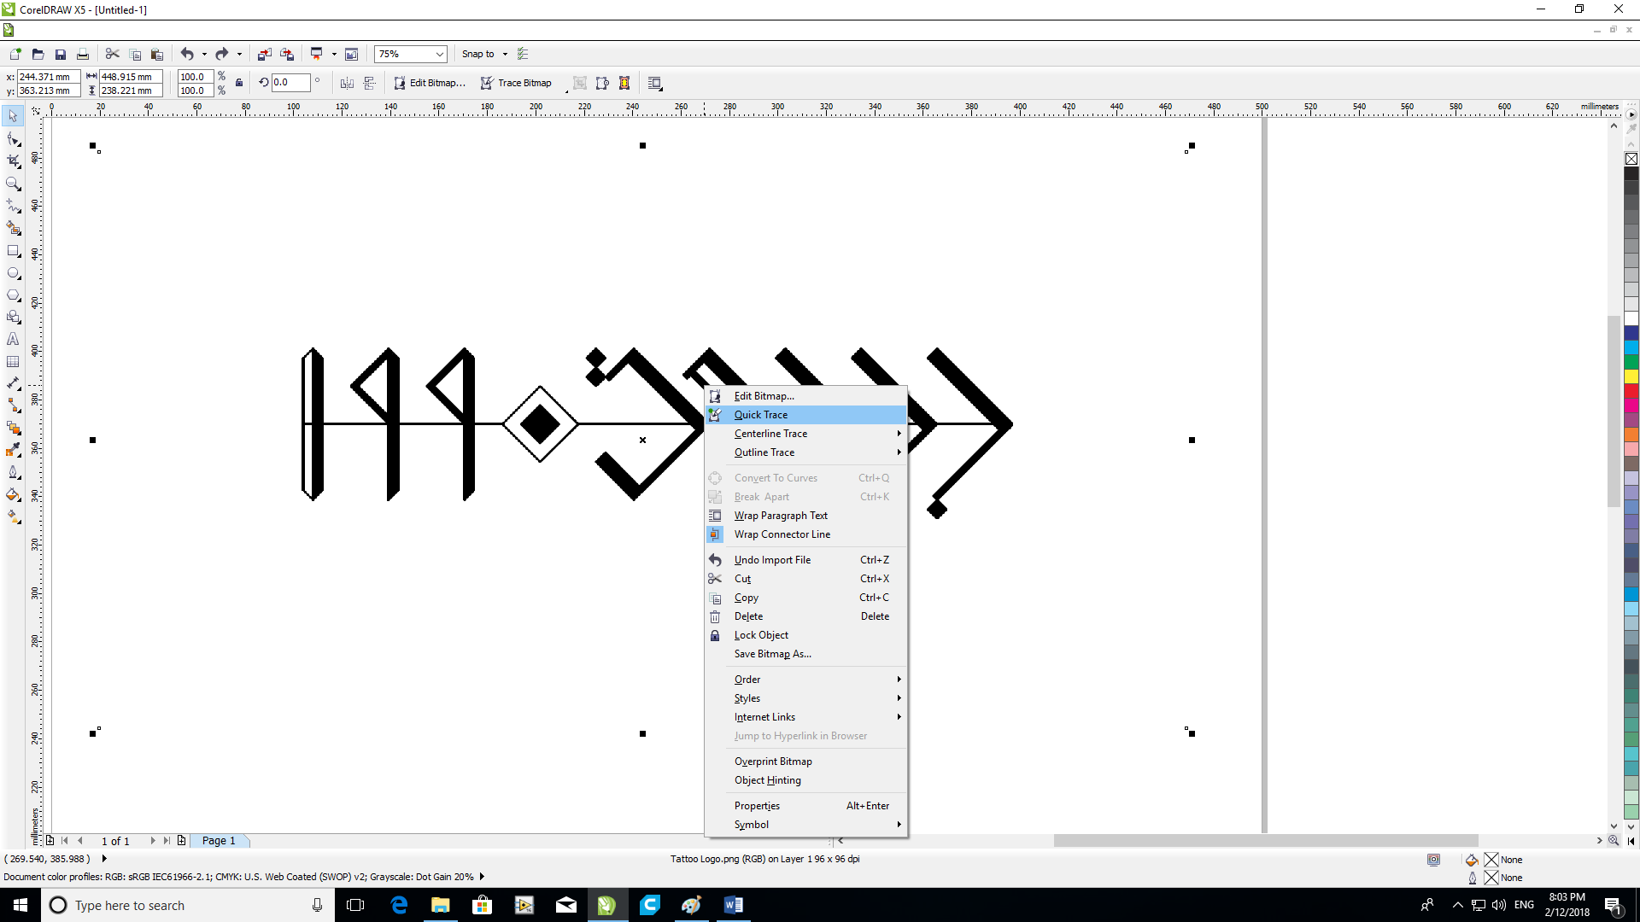1640x922 pixels.
Task: Select the Table tool
Action: click(x=13, y=361)
